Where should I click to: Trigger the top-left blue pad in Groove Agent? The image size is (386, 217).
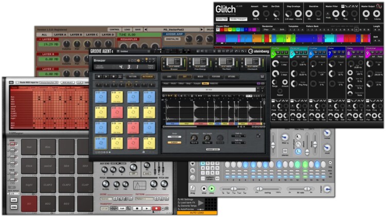pos(101,97)
